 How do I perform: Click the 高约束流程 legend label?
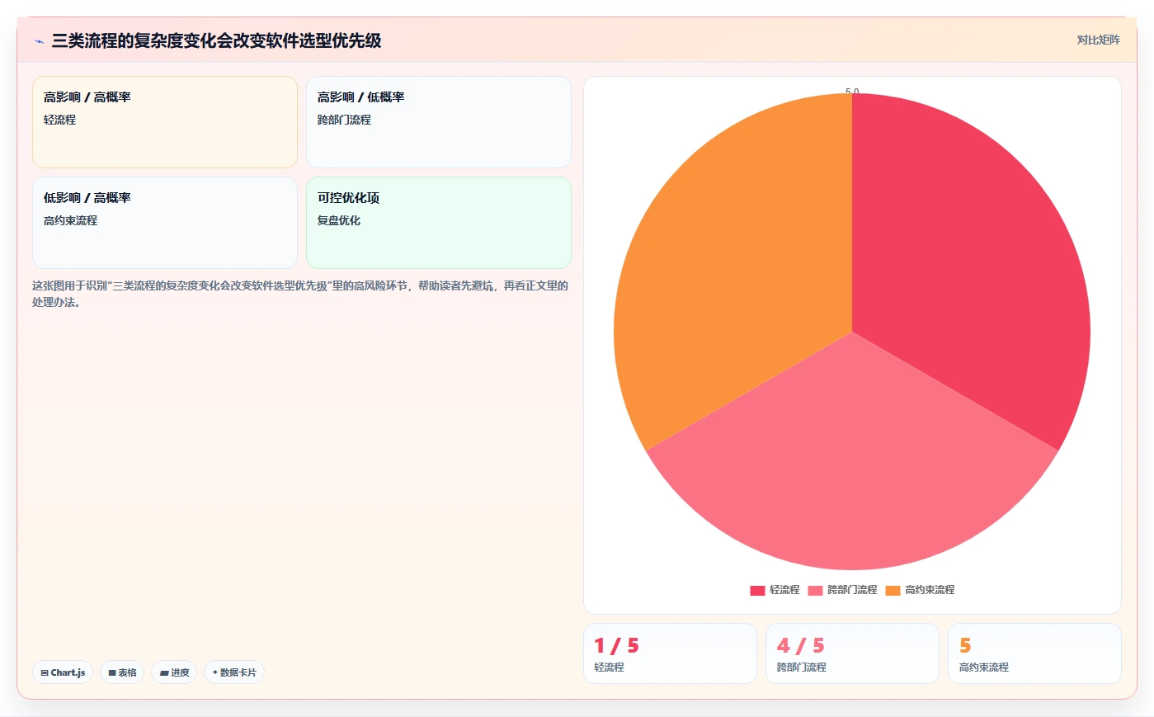[x=930, y=590]
